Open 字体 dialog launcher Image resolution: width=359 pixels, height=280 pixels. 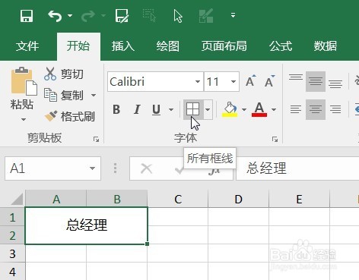[275, 139]
